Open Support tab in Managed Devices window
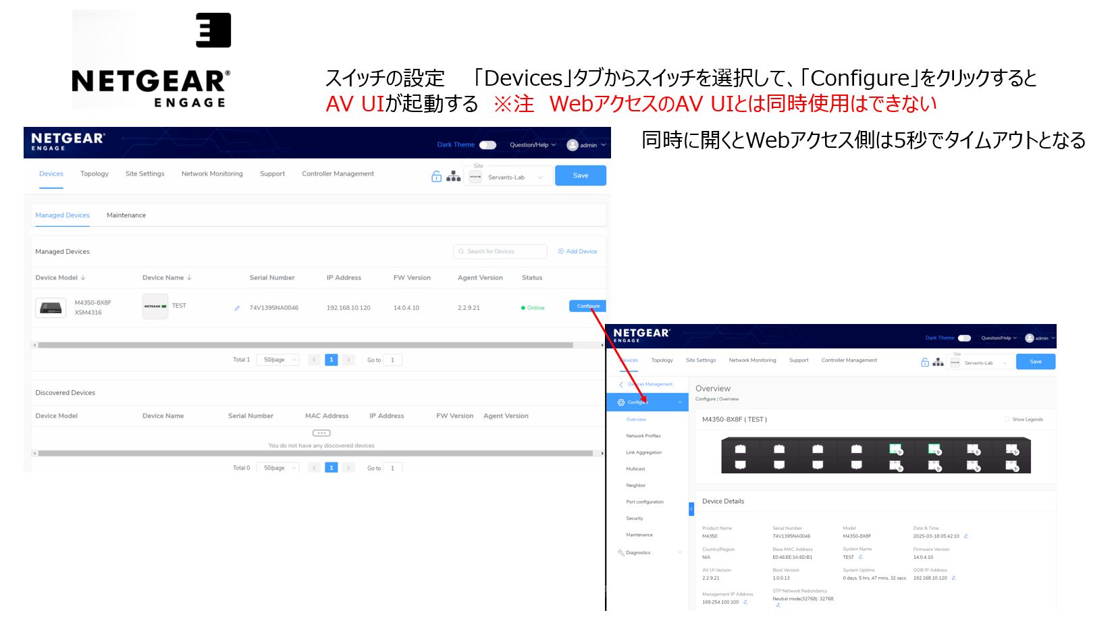Image resolution: width=1112 pixels, height=621 pixels. point(273,174)
